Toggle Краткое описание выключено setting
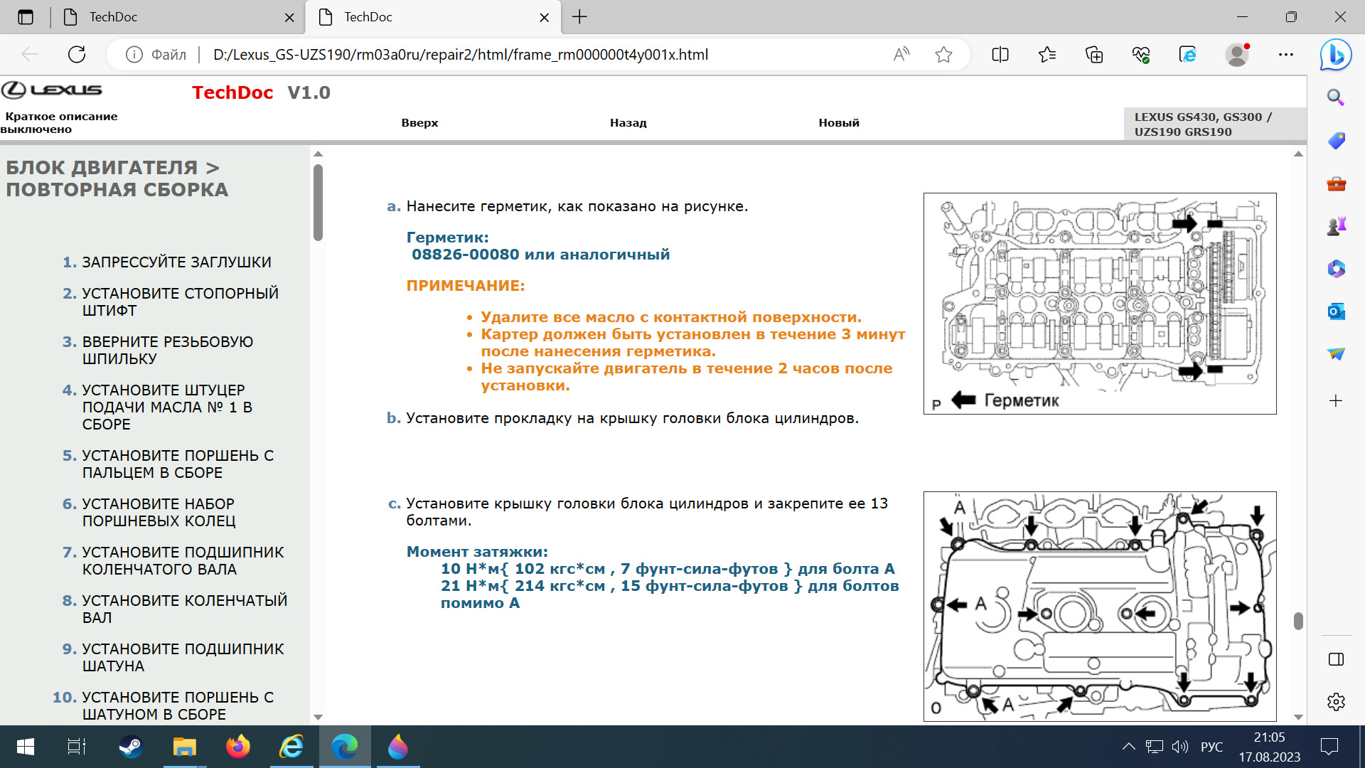This screenshot has height=768, width=1365. (x=60, y=122)
